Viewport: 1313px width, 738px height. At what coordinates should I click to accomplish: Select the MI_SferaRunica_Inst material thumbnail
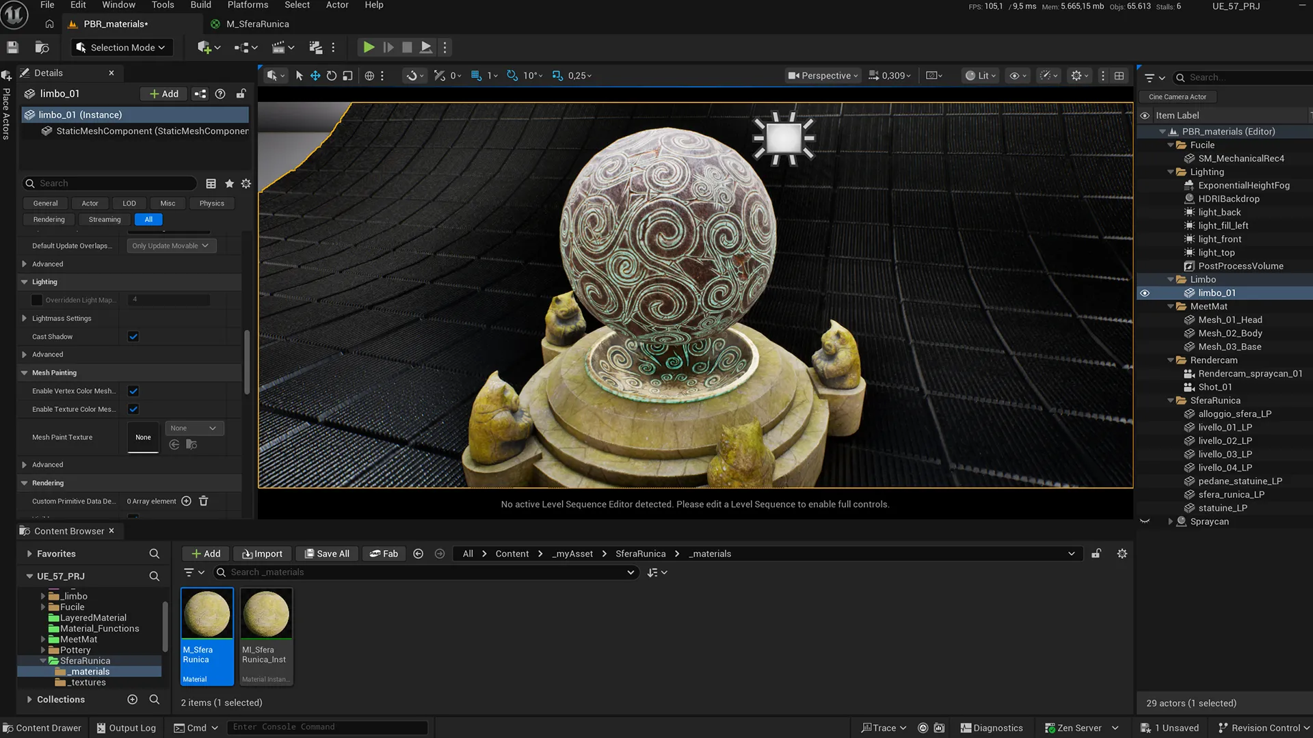pos(266,636)
